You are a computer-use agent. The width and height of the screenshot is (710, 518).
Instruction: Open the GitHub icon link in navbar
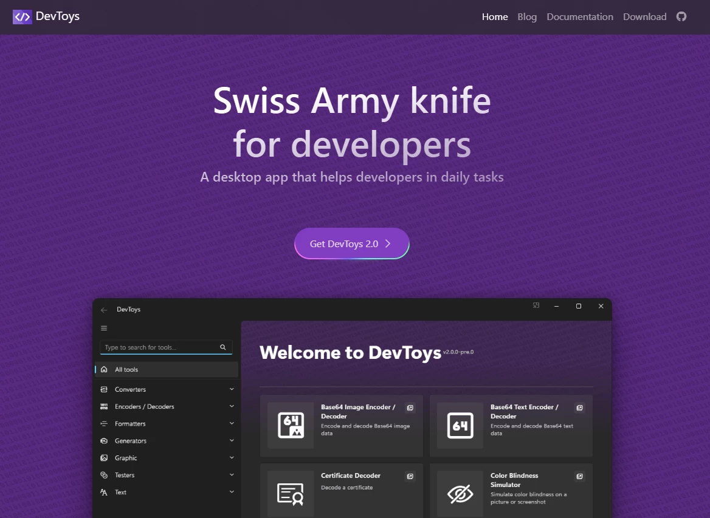681,16
